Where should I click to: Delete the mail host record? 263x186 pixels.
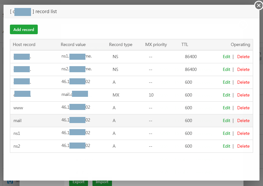243,120
